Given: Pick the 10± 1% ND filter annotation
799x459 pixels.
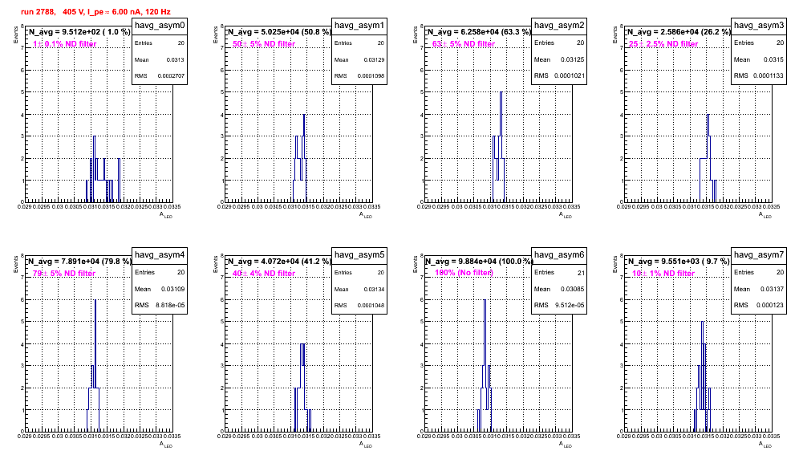Looking at the screenshot, I should tap(663, 274).
